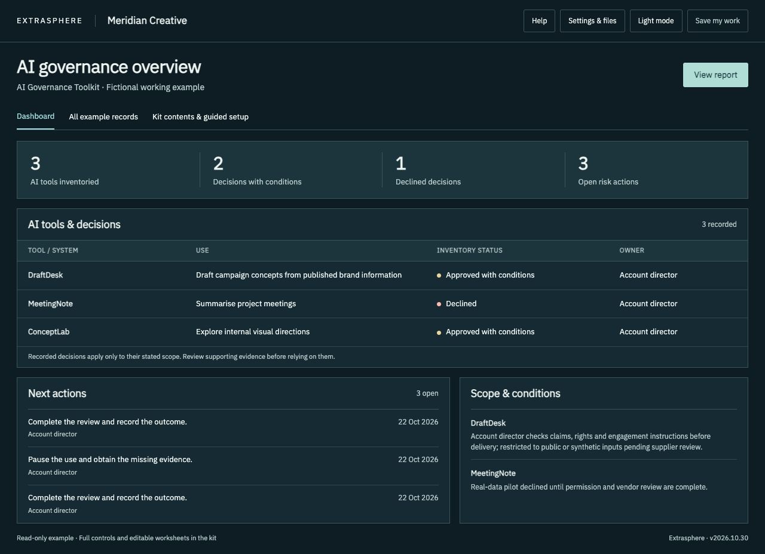Click 'Summarise project meetings' use cell
The width and height of the screenshot is (765, 554).
(246, 304)
